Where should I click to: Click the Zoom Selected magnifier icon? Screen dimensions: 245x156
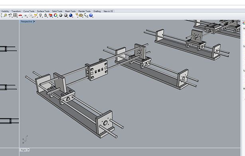pos(6,16)
